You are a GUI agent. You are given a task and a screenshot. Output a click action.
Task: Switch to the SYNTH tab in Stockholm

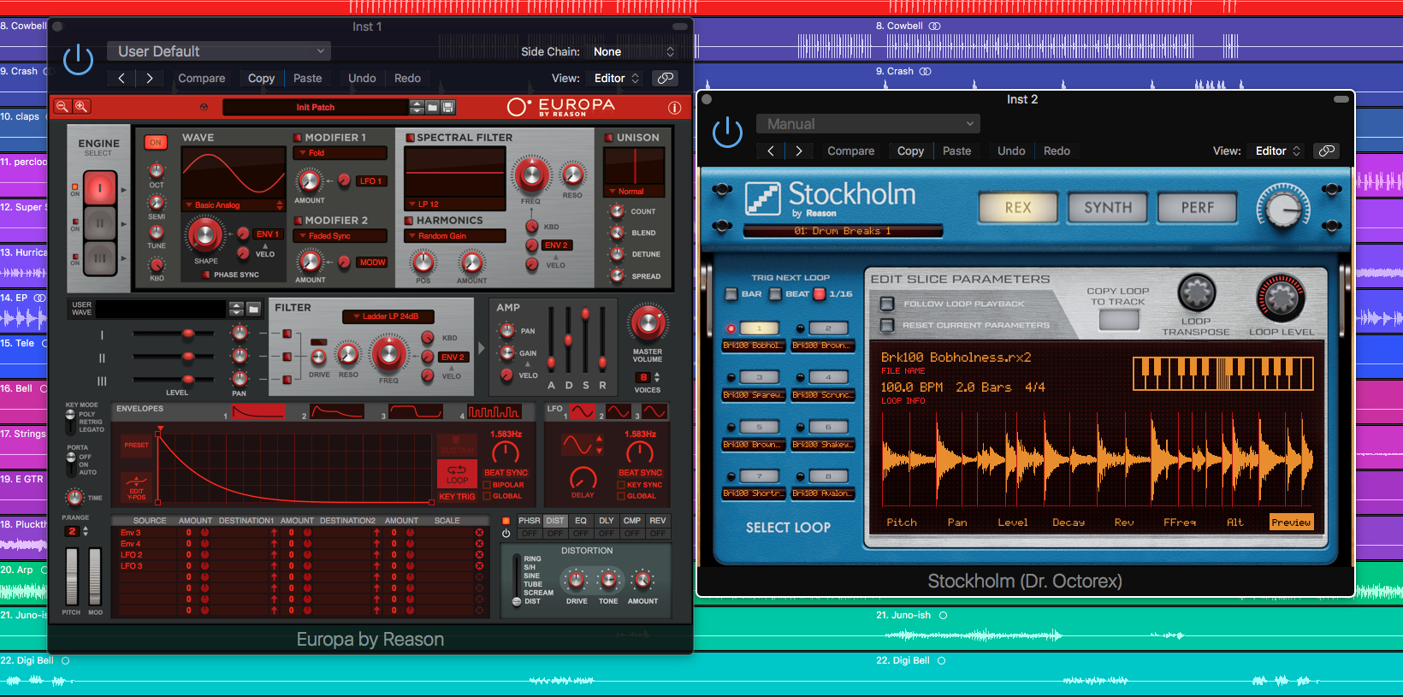(1108, 208)
